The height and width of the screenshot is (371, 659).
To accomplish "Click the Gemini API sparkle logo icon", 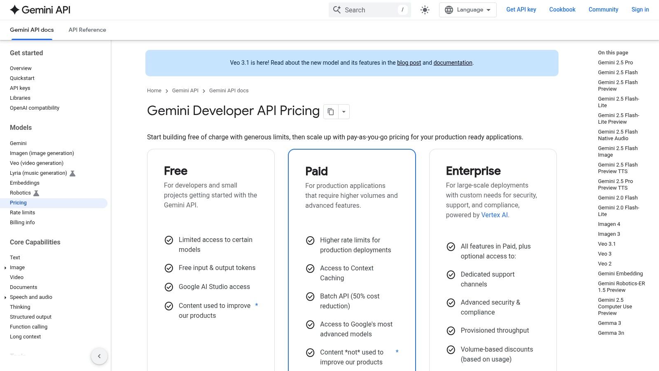I will point(15,9).
